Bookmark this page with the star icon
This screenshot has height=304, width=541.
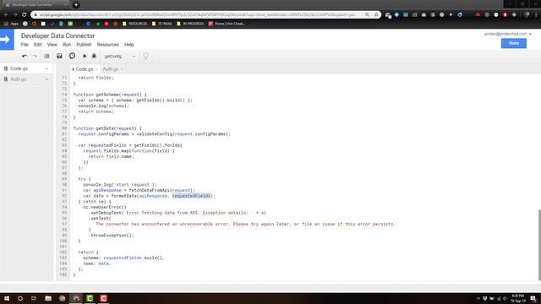[x=376, y=15]
